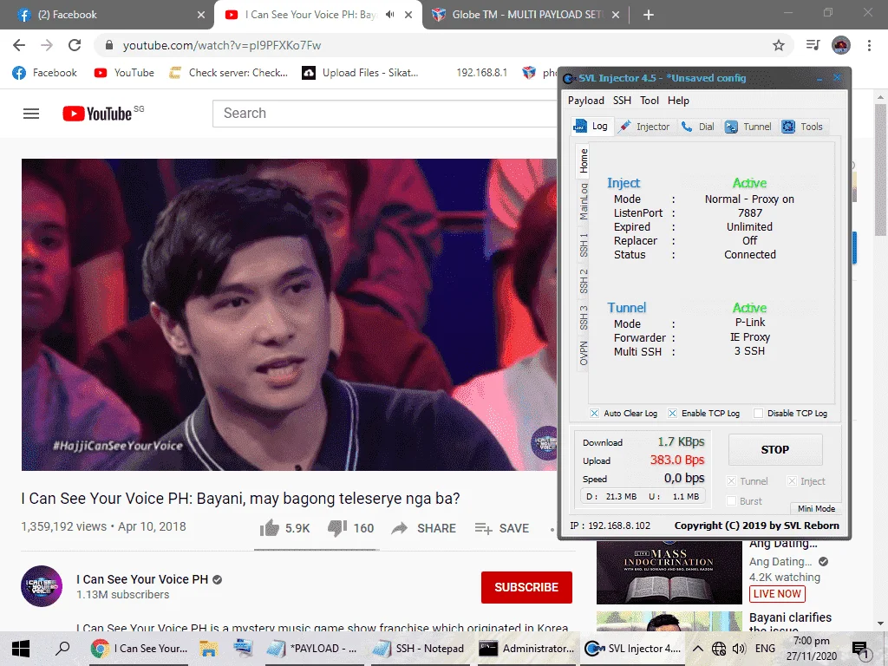Open the YouTube hamburger menu
The width and height of the screenshot is (888, 666).
pyautogui.click(x=31, y=114)
